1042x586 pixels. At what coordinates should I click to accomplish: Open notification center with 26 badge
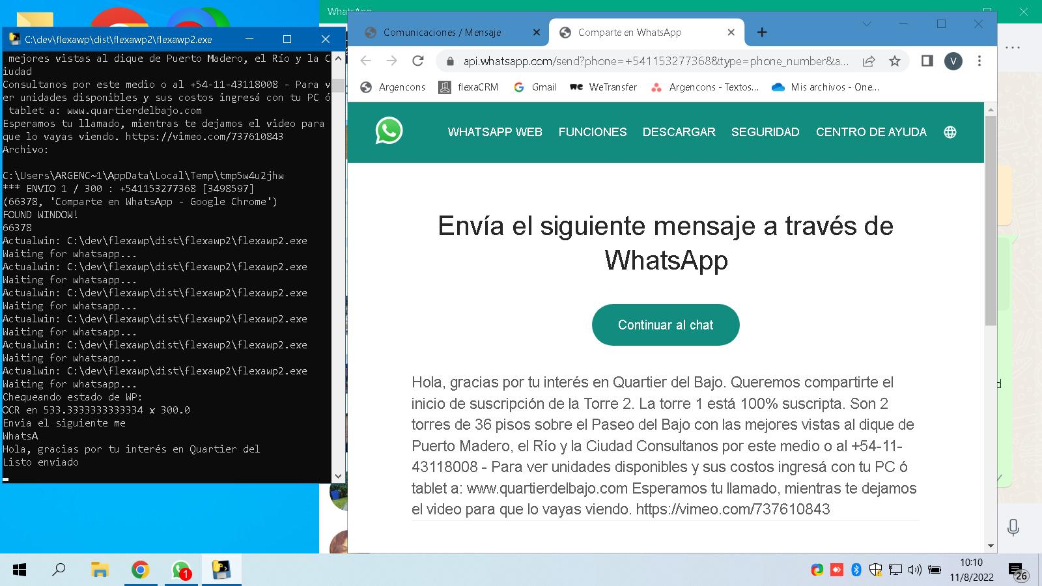(1017, 572)
